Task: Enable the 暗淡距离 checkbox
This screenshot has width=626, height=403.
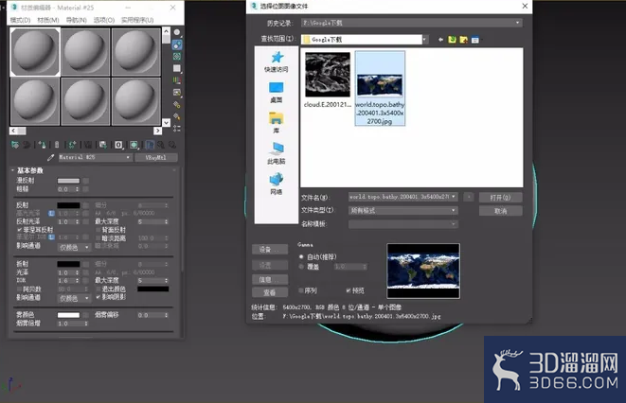Action: [x=98, y=238]
